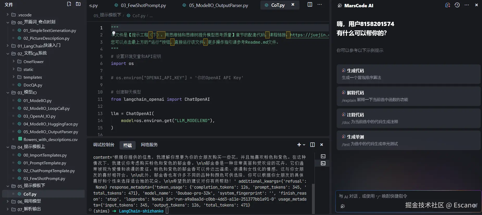Image resolution: width=482 pixels, height=215 pixels.
Task: Click the quick command sparkle icon in chat input
Action: tap(343, 206)
